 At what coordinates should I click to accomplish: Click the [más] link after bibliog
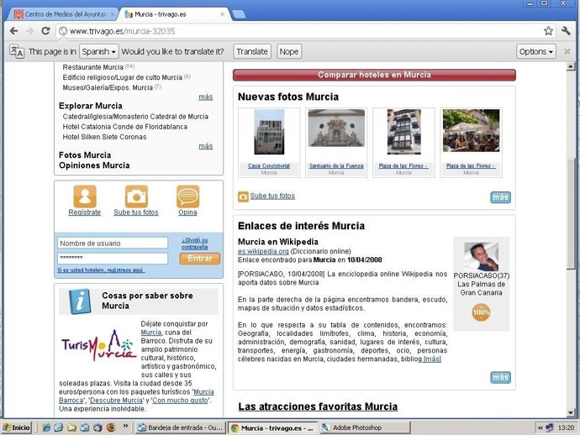pos(432,359)
